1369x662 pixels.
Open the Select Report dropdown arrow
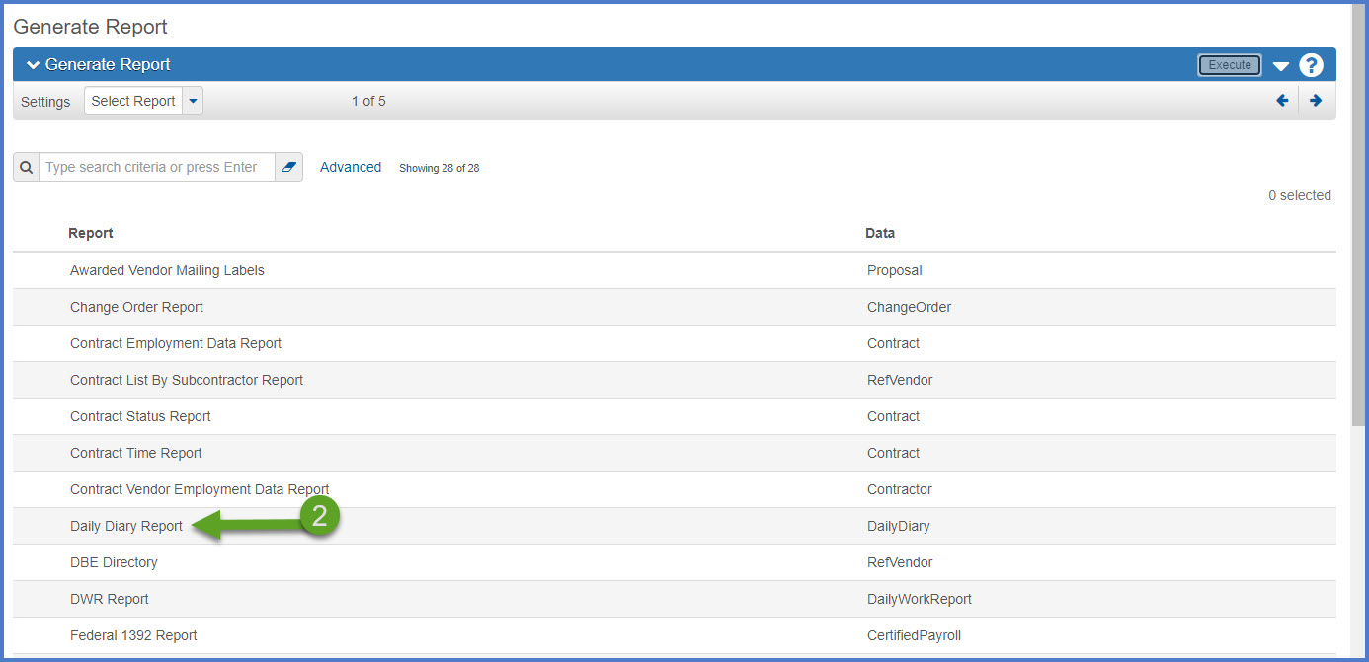click(194, 101)
